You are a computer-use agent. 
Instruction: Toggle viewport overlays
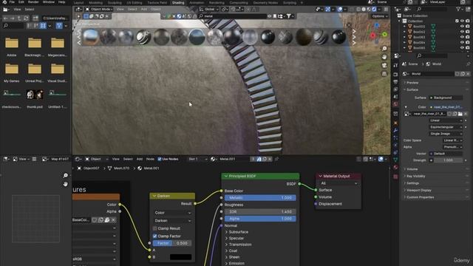coord(340,10)
